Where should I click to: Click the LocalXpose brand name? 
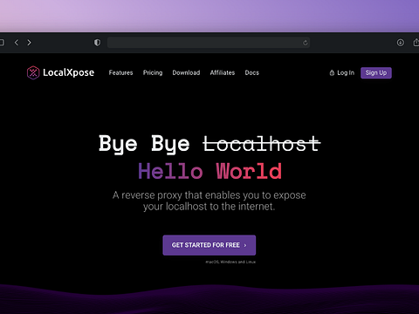[x=69, y=72]
